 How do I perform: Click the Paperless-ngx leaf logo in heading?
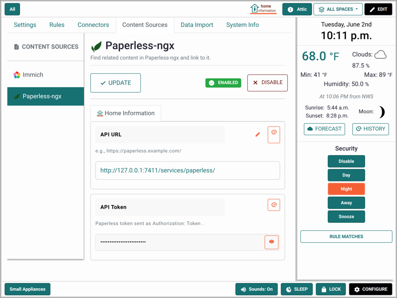(96, 46)
